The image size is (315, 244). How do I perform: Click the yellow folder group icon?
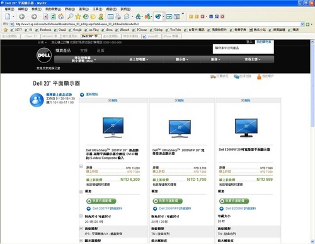click(93, 16)
